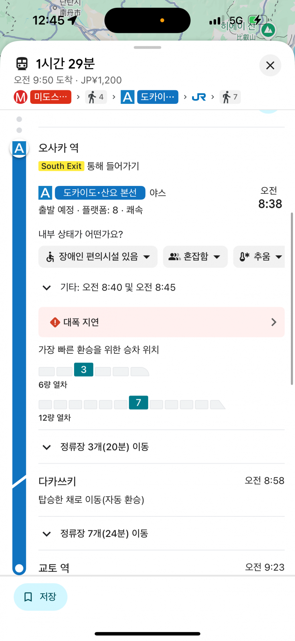Image resolution: width=295 pixels, height=641 pixels.
Task: Select recommended car 3 on the train diagram
Action: coord(83,370)
